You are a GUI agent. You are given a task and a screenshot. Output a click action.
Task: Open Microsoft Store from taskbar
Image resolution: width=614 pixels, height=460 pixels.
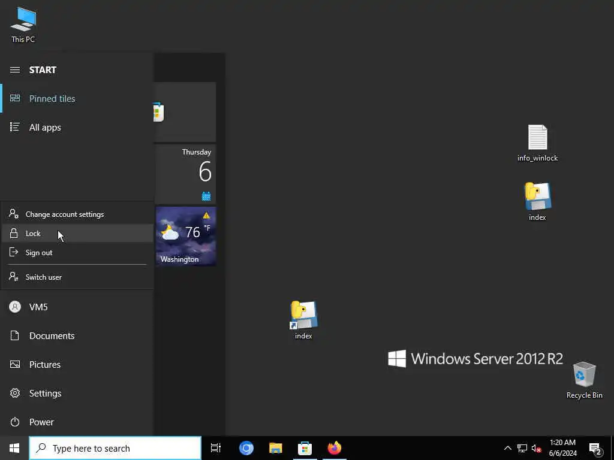(x=305, y=448)
